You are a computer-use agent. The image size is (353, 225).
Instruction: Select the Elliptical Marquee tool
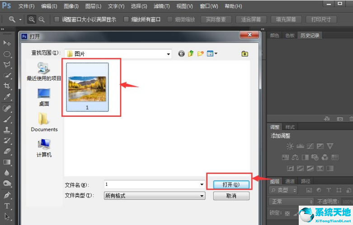(x=7, y=54)
